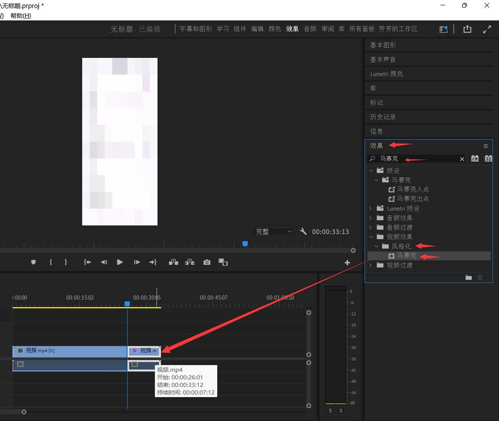The height and width of the screenshot is (421, 499).
Task: Expand the 音频效果 folder
Action: [x=371, y=218]
